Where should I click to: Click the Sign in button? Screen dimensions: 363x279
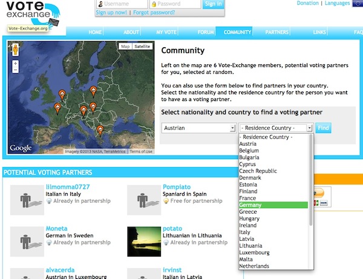pos(213,4)
